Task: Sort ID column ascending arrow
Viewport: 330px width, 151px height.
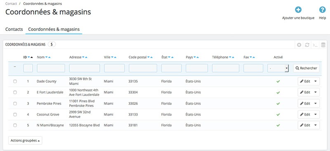Action: pos(32,57)
